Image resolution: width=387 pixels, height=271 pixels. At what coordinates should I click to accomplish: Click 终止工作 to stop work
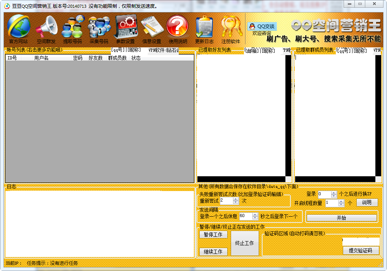245,243
